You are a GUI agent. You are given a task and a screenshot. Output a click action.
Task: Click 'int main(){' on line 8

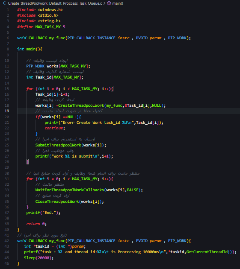point(30,49)
